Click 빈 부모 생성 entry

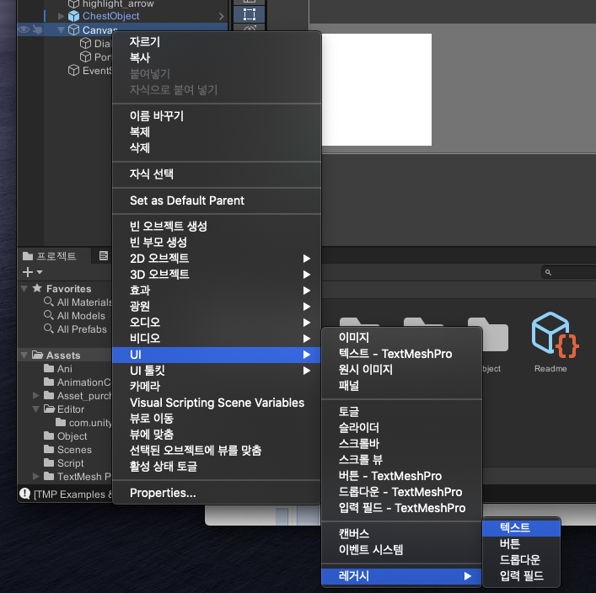pos(217,242)
